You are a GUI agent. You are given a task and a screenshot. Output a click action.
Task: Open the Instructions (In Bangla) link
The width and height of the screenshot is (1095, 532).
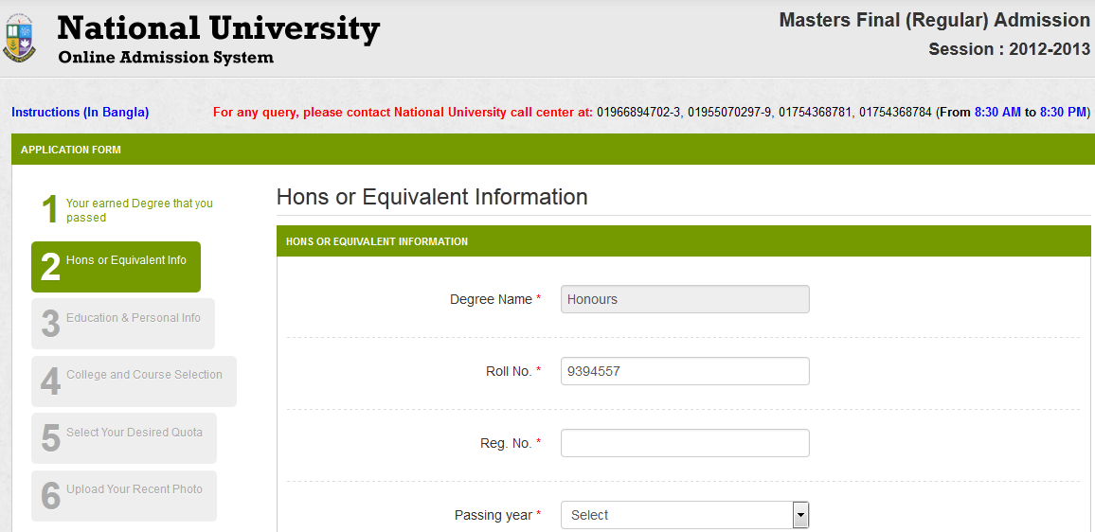click(x=81, y=113)
